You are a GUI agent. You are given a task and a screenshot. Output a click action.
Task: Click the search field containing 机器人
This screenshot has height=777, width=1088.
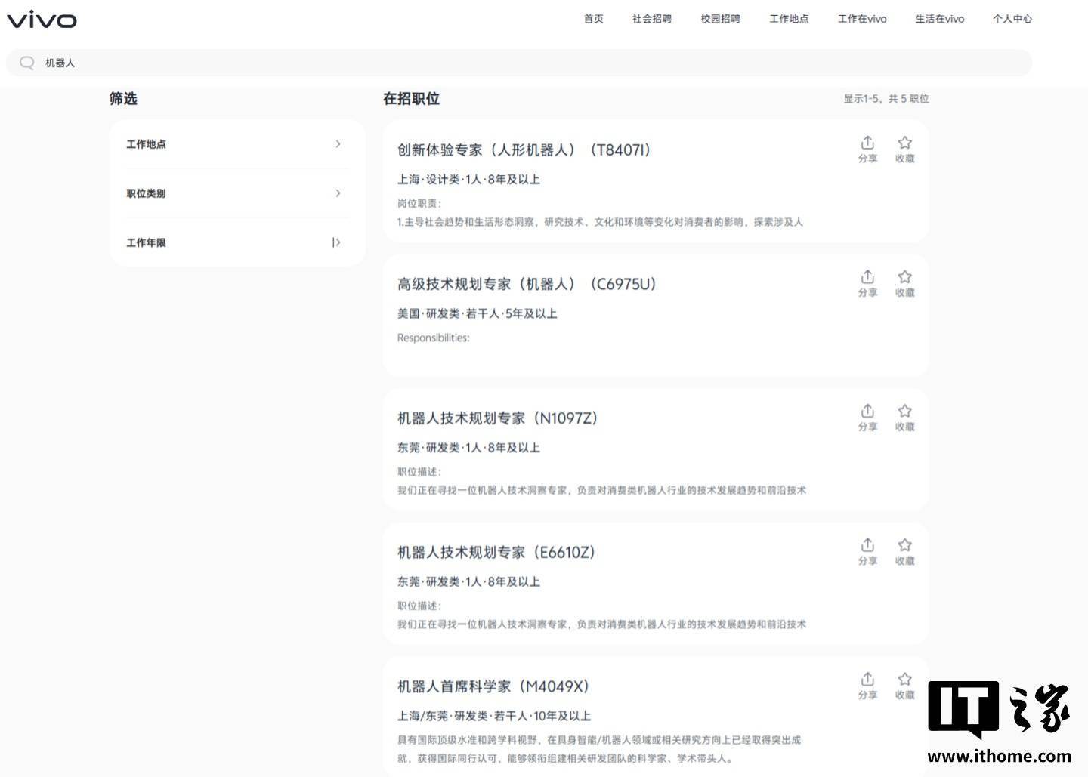(519, 63)
